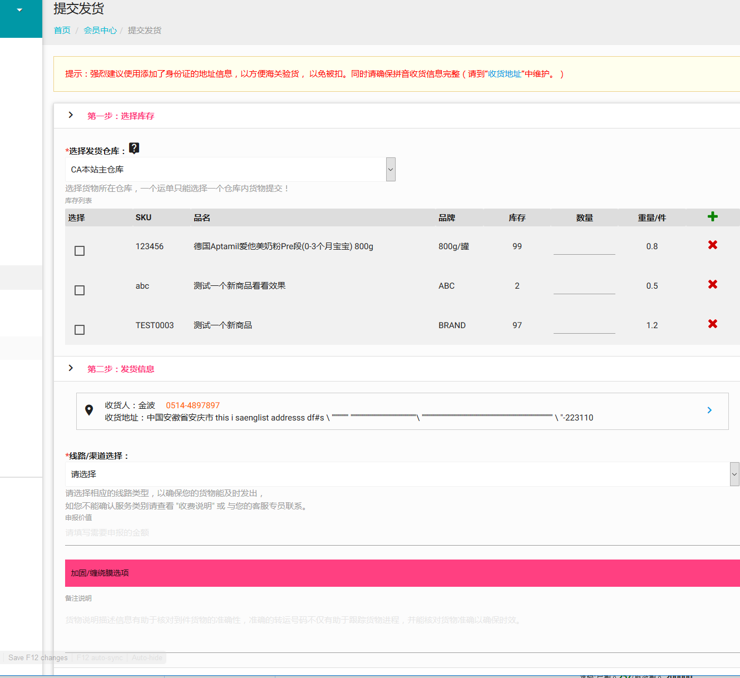Open the warehouse help question-mark icon
Viewport: 740px width, 678px height.
pos(134,148)
